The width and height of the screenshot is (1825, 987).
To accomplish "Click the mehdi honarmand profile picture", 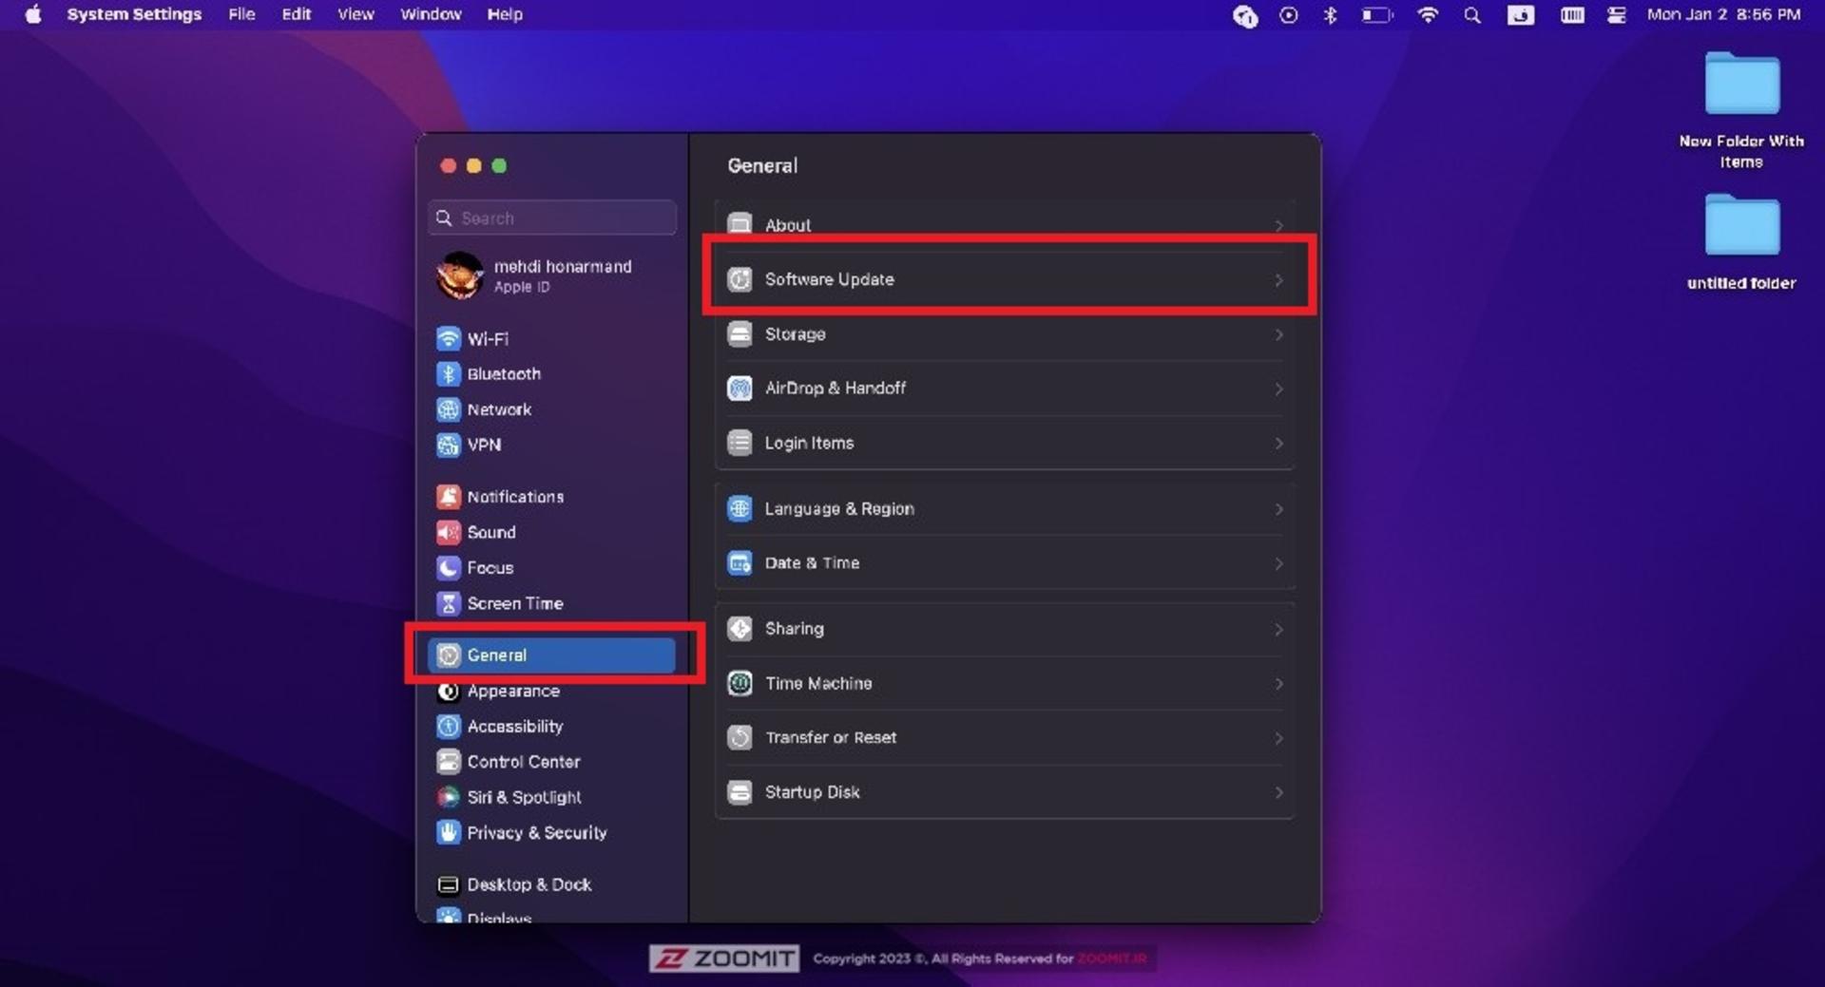I will click(x=459, y=275).
